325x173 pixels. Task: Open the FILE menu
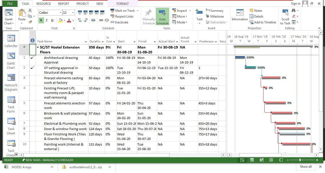(10, 4)
